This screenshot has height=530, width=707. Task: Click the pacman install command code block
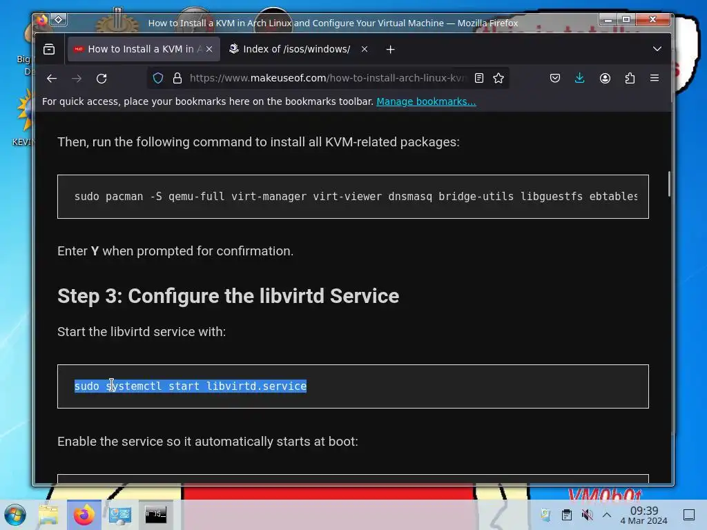353,197
